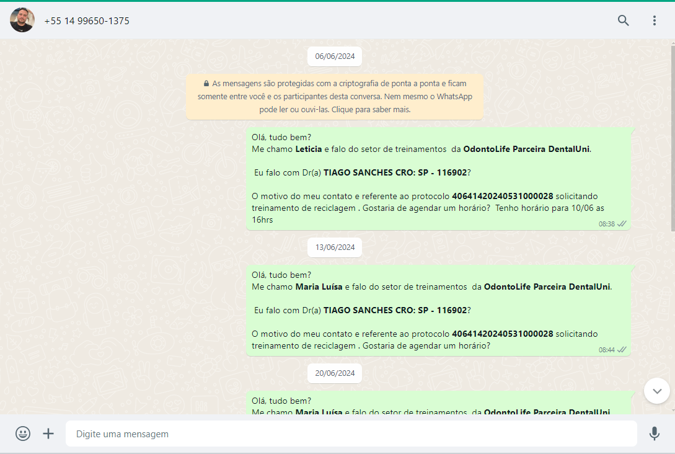Select the 20/06/2024 date label
The image size is (675, 454).
click(x=335, y=373)
